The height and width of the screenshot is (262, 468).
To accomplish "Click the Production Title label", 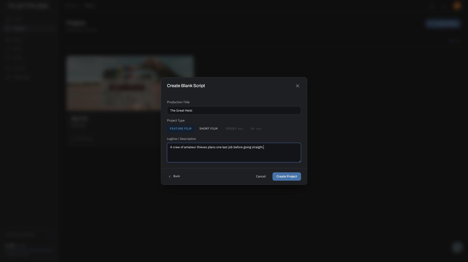I will 178,102.
